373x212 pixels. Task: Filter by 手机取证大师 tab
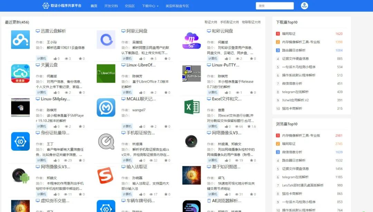click(229, 22)
